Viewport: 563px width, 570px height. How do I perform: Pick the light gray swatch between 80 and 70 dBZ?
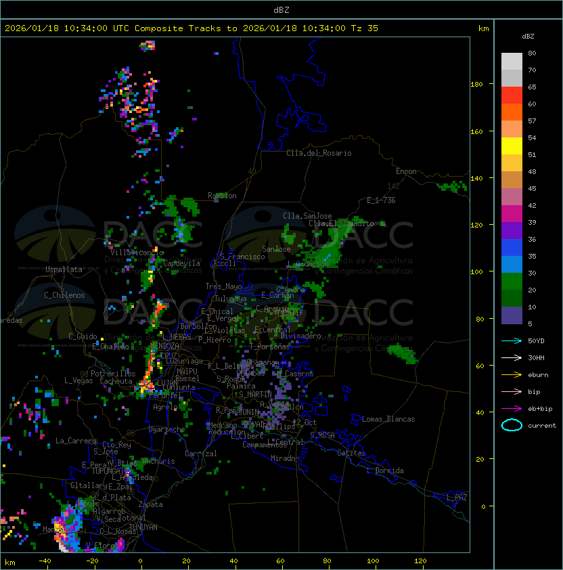512,61
